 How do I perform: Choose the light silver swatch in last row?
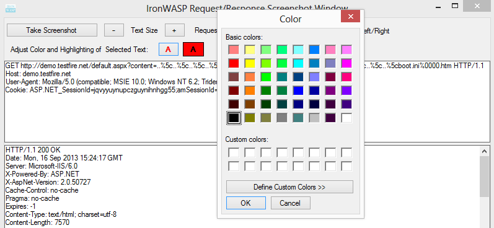[x=314, y=118]
